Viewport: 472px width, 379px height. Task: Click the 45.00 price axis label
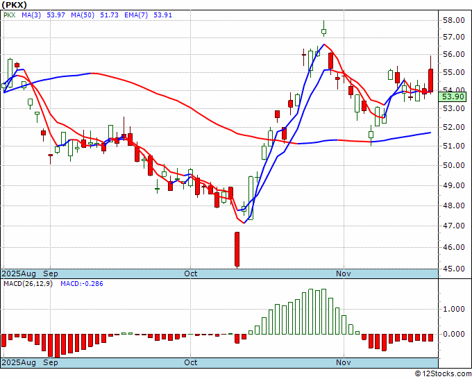[454, 269]
